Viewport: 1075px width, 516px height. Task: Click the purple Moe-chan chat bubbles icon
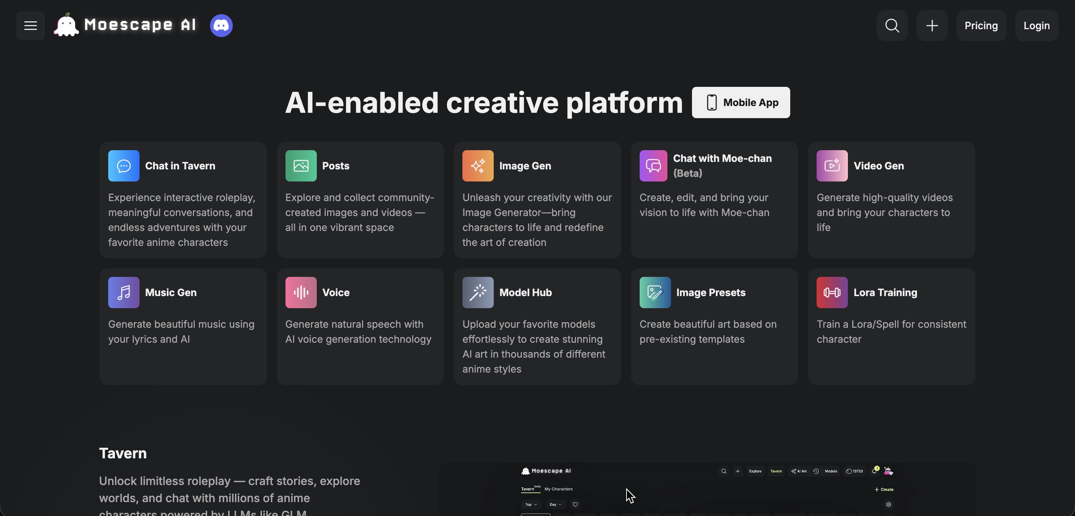coord(653,165)
